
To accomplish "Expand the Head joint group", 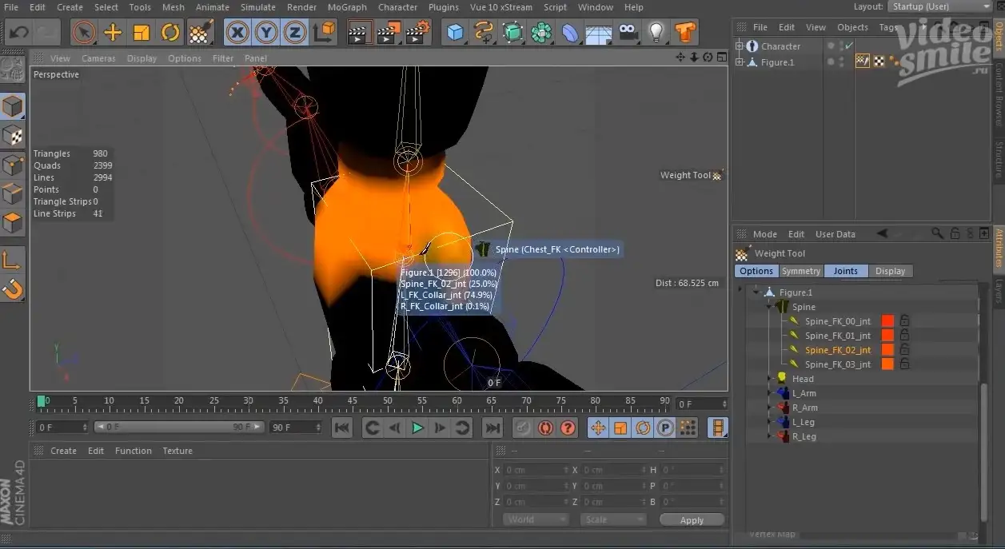I will (x=770, y=379).
